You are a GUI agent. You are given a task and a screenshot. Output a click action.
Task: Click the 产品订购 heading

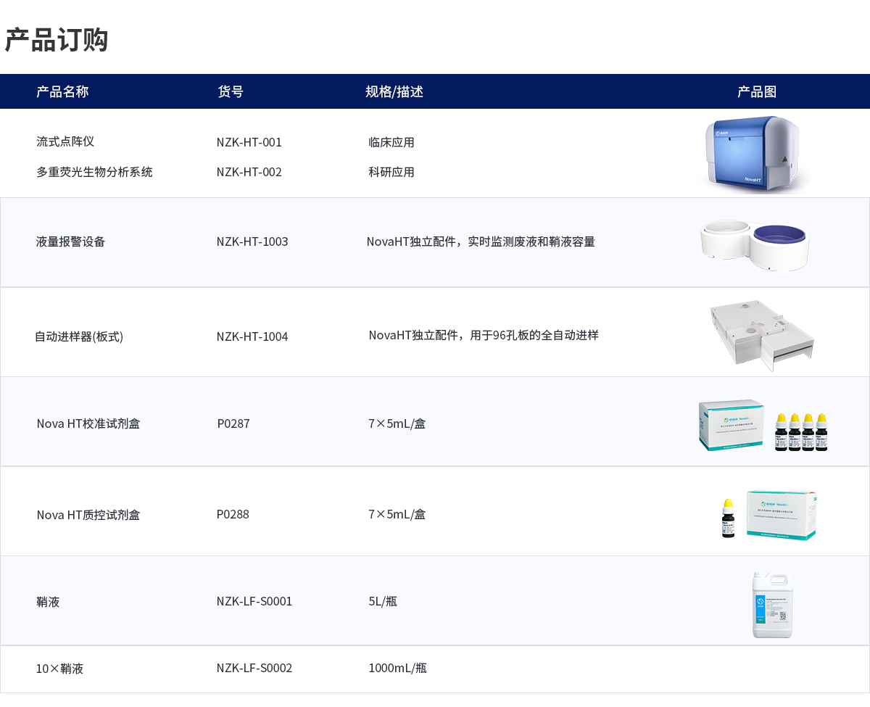[x=57, y=40]
